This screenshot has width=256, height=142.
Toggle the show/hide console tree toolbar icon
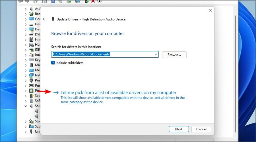[36, 1]
